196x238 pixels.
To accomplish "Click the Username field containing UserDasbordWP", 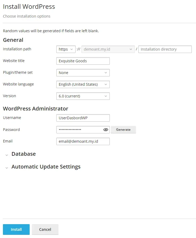I will tap(83, 118).
